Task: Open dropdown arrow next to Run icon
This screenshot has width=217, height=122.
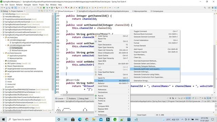Action: [x=54, y=8]
